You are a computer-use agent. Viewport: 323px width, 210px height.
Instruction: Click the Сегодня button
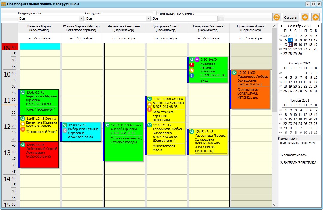click(x=291, y=18)
